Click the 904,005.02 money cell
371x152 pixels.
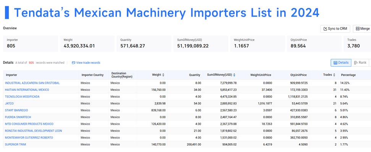[229, 144]
